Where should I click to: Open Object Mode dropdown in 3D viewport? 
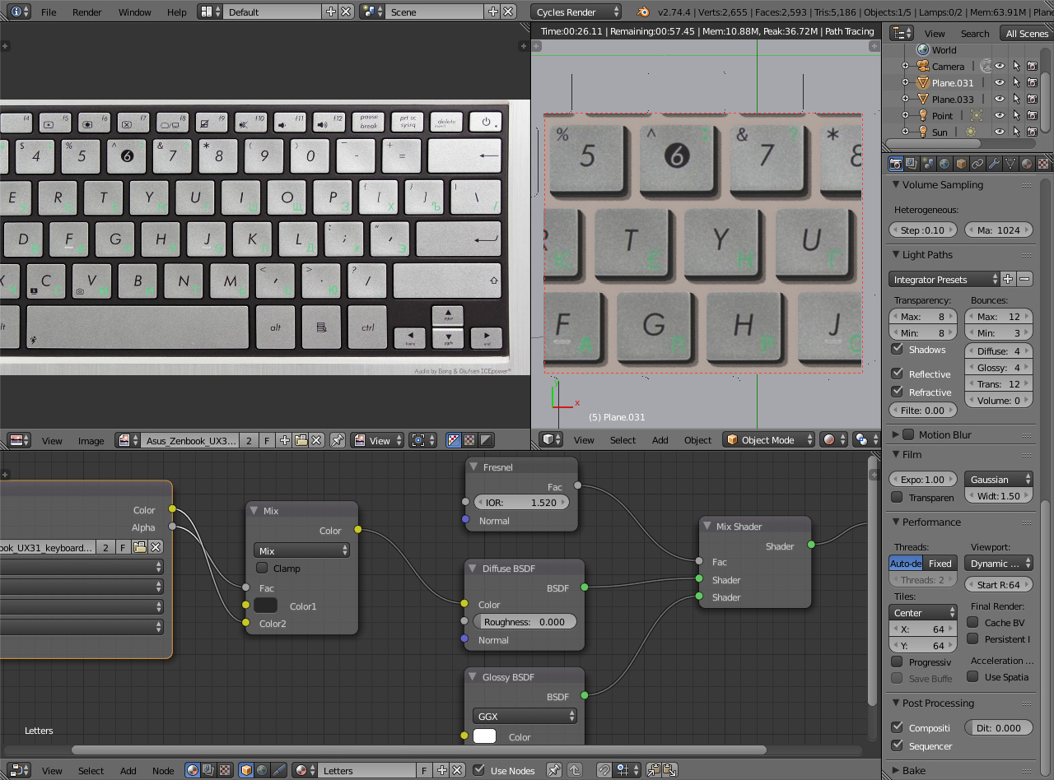(x=769, y=439)
